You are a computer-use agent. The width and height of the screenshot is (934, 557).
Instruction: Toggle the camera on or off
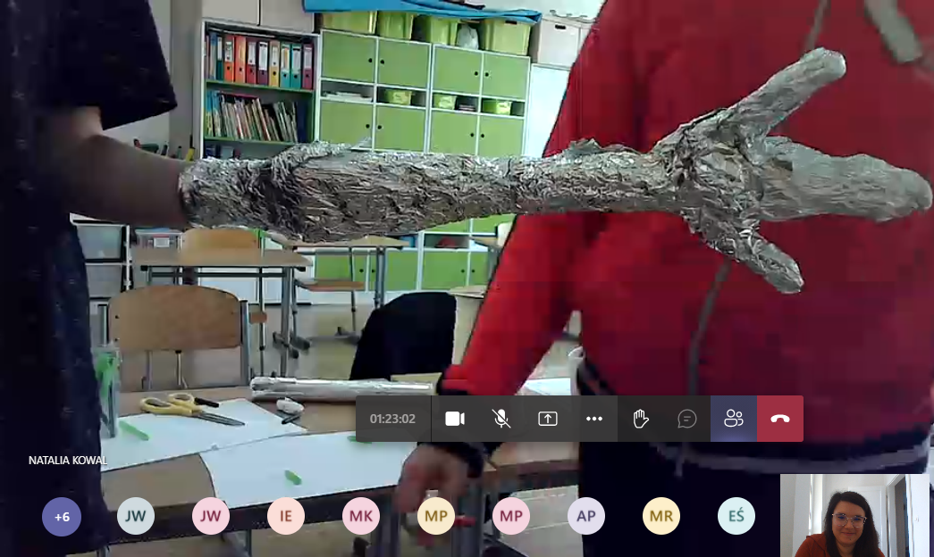tap(455, 419)
